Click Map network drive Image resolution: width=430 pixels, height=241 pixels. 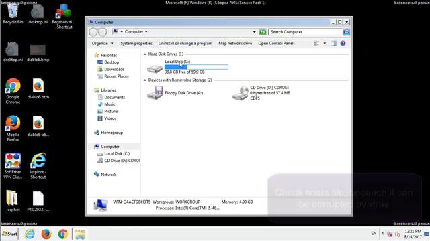click(x=235, y=43)
